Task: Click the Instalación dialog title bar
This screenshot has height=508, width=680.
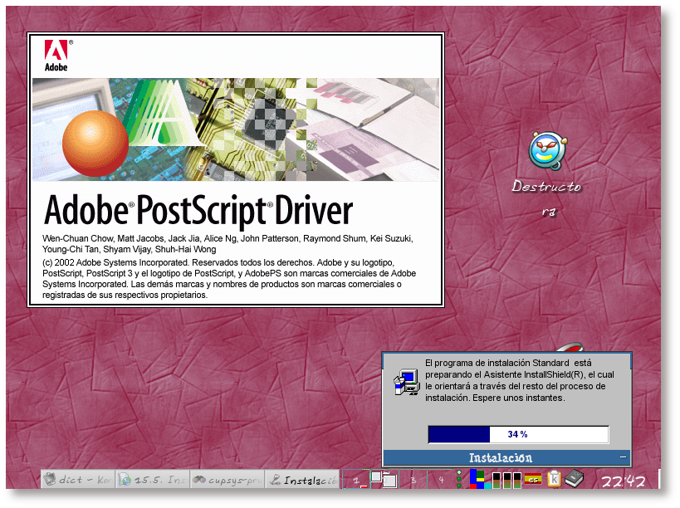Action: coord(501,457)
